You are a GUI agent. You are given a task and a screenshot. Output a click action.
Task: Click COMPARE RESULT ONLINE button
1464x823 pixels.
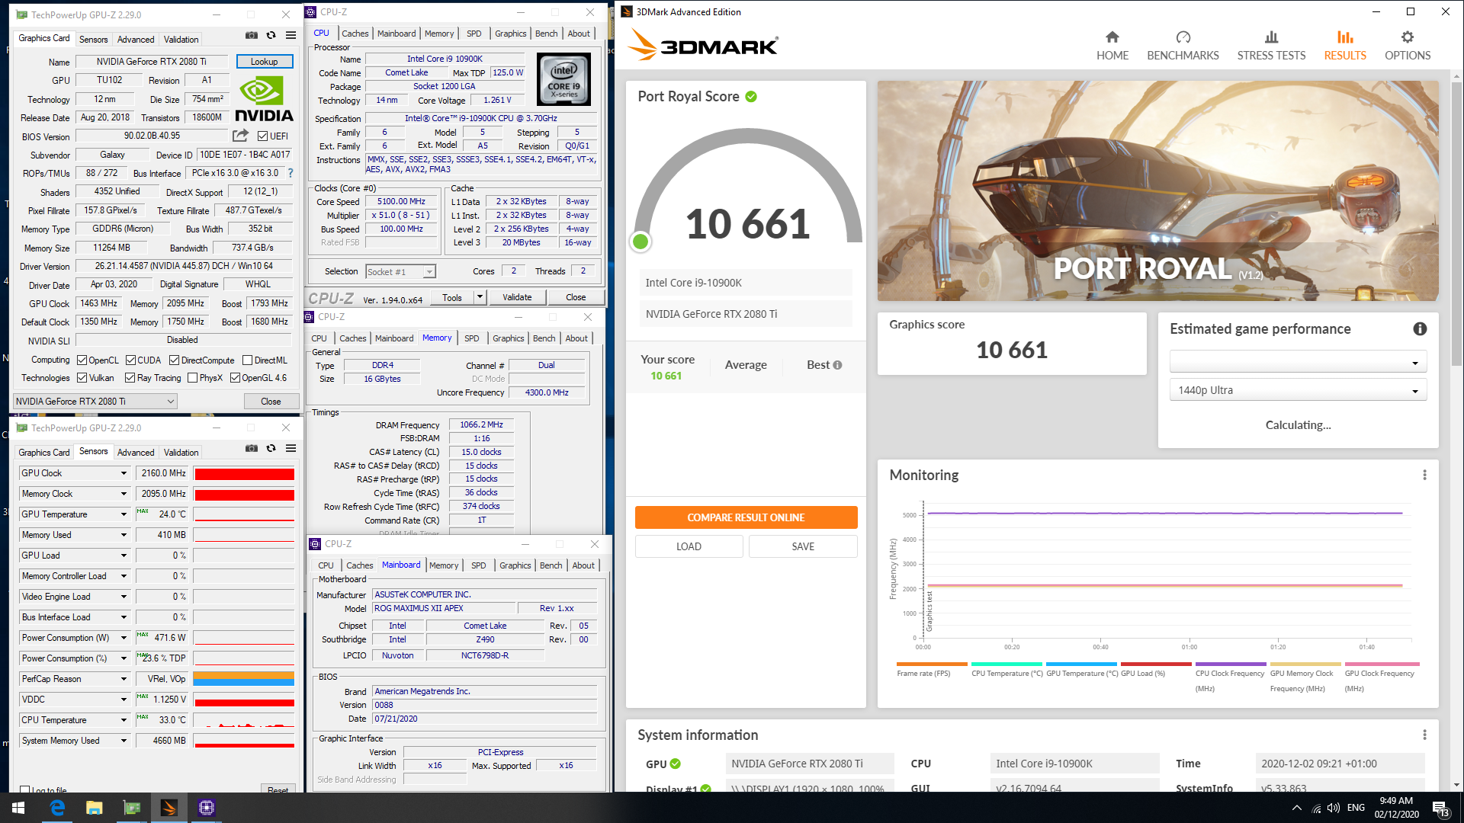coord(746,517)
